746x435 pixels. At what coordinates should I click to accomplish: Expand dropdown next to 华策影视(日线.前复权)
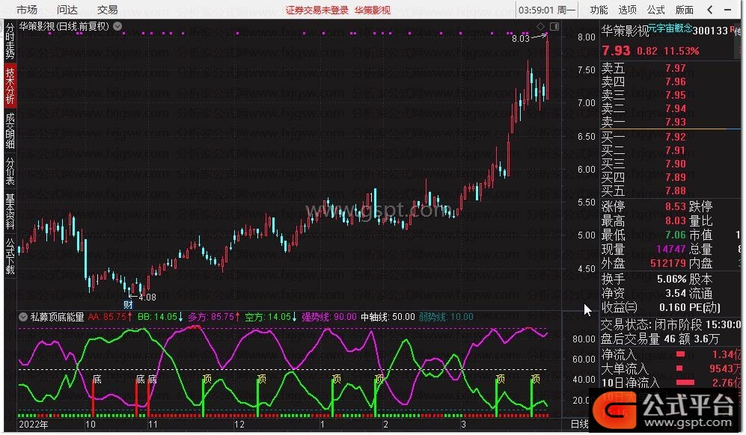point(117,27)
